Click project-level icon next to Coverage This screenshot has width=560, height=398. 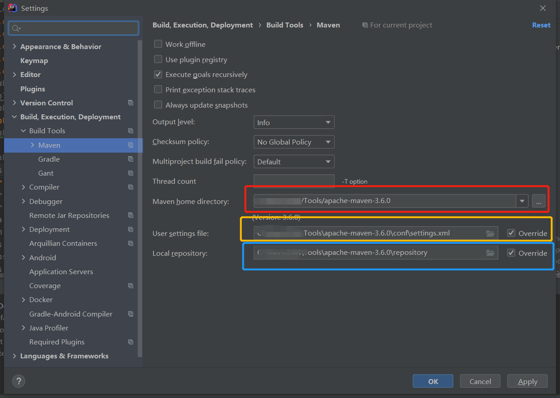coord(130,285)
